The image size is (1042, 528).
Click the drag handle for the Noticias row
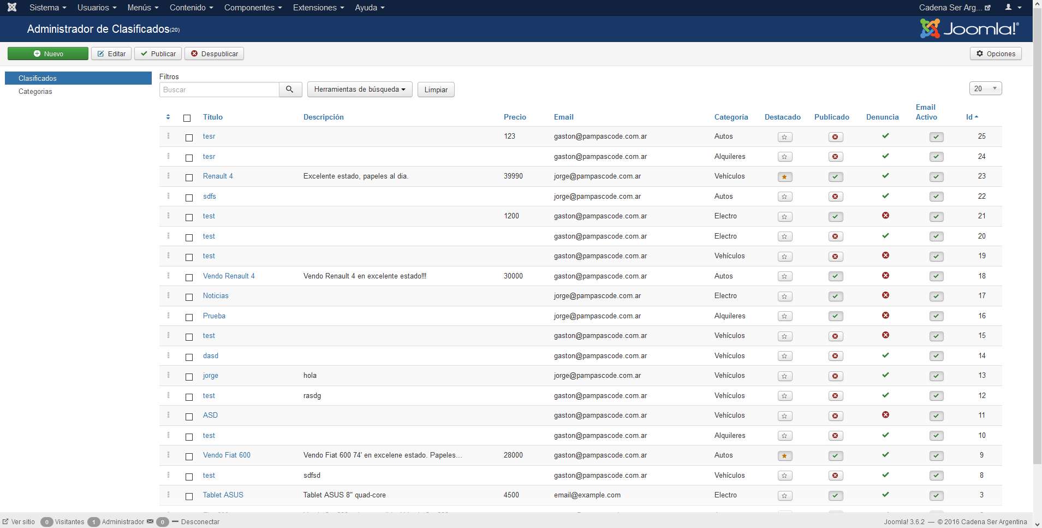pyautogui.click(x=168, y=295)
